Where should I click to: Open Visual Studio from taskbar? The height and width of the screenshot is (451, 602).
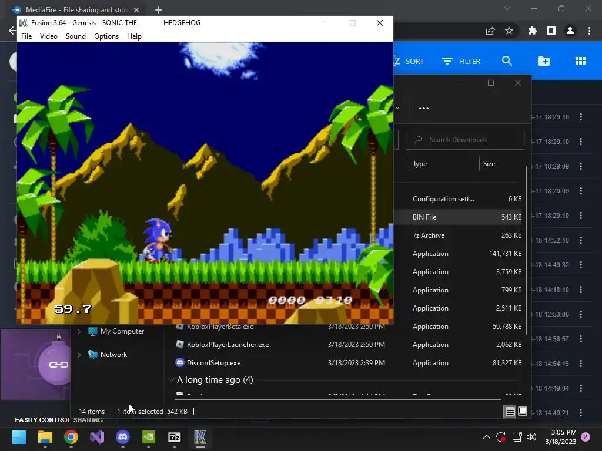coord(97,437)
